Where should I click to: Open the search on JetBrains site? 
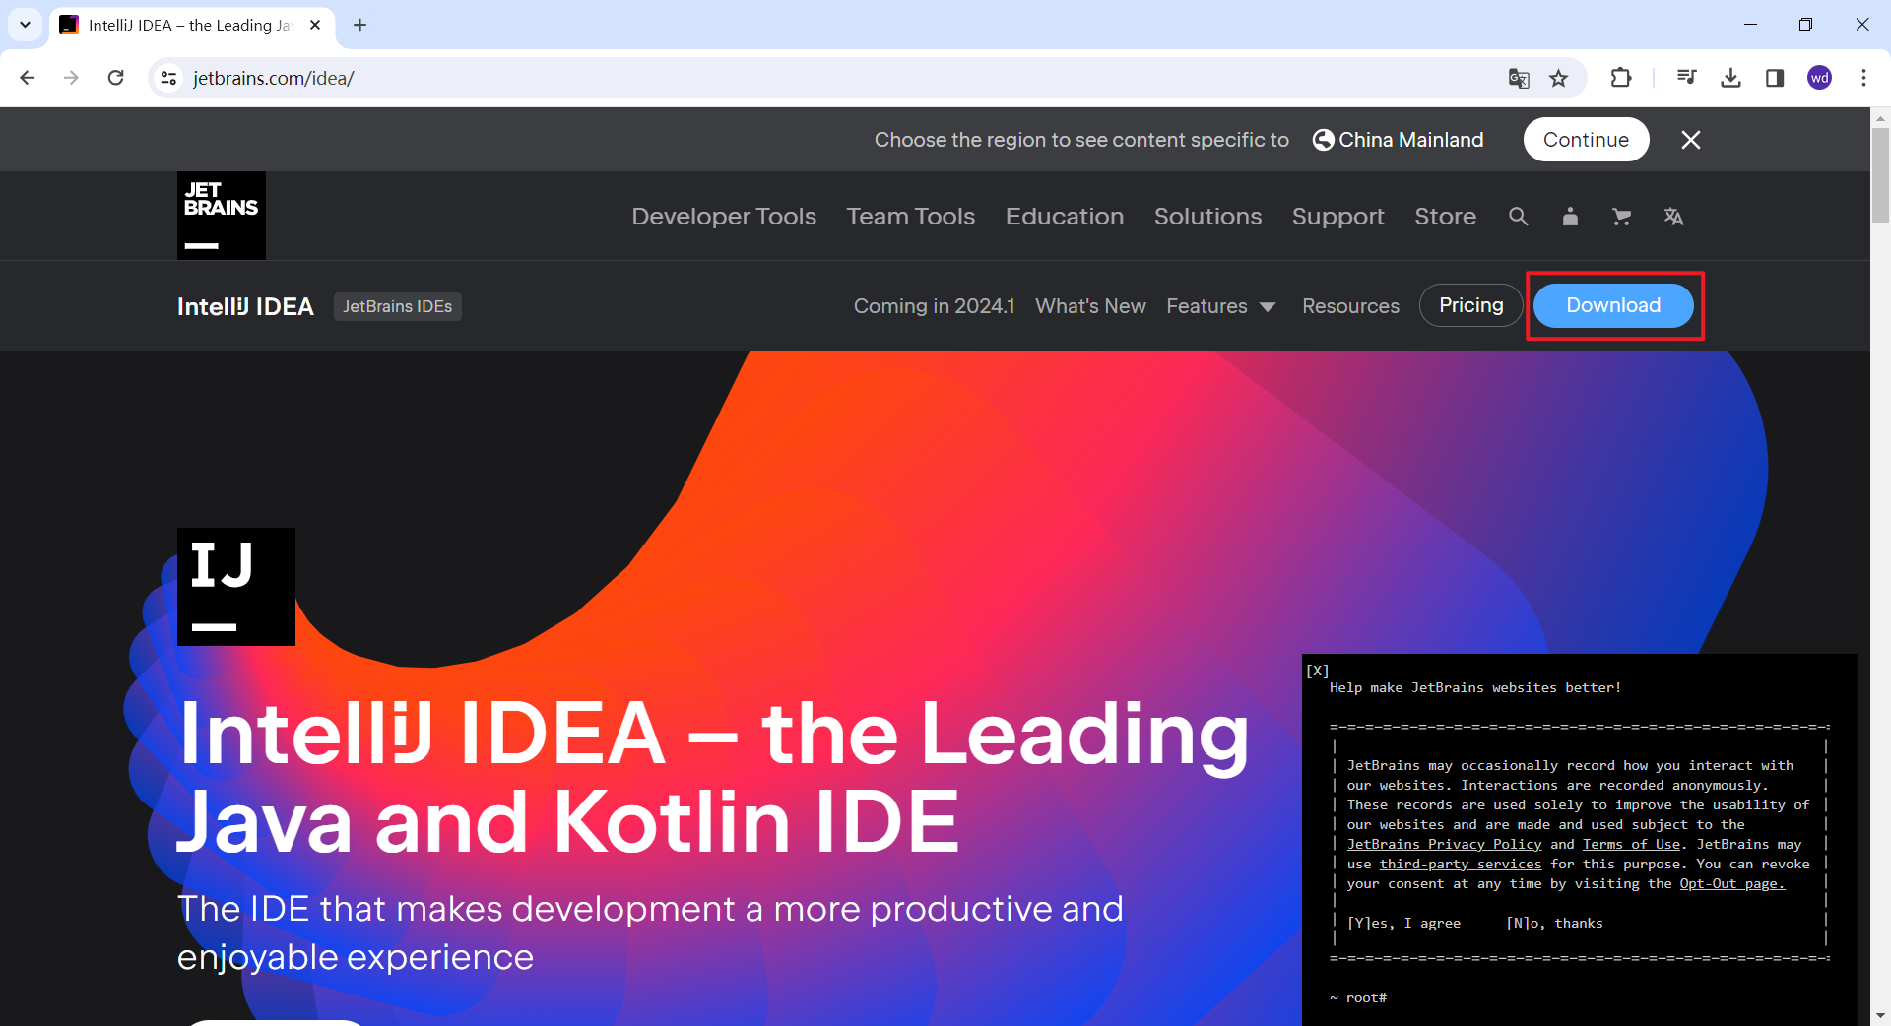[1518, 217]
